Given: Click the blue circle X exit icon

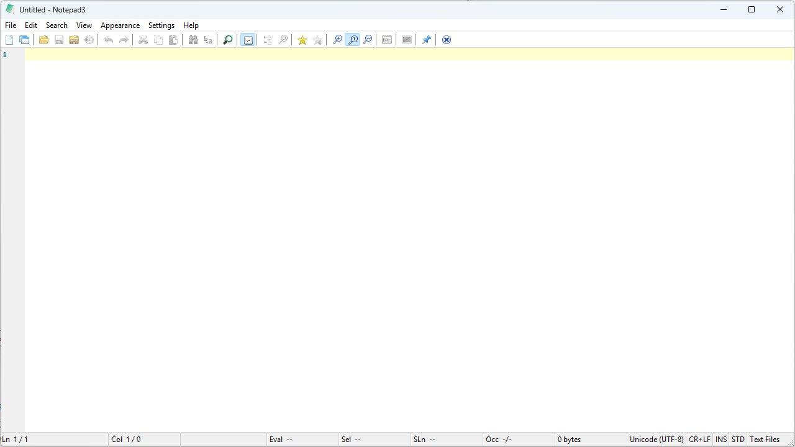Looking at the screenshot, I should [x=447, y=40].
